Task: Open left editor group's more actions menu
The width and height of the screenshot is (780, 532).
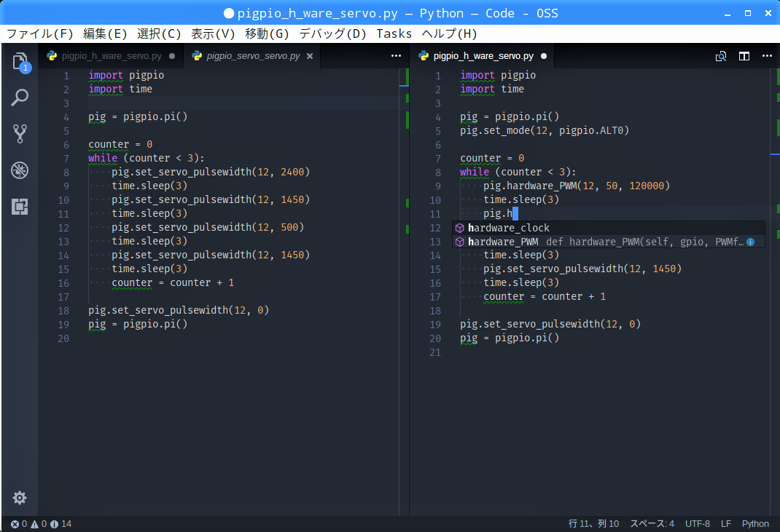Action: coord(396,56)
